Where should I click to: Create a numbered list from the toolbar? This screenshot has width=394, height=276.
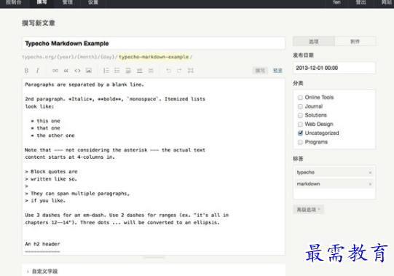coord(106,71)
